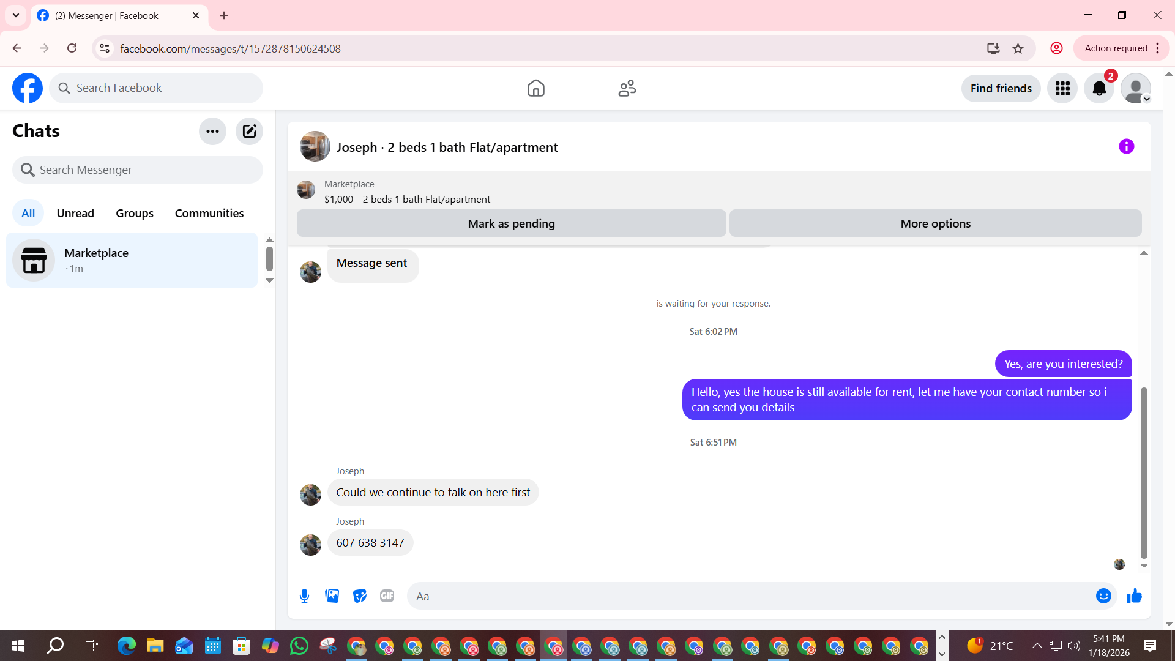Switch to the Communities chats filter
This screenshot has height=661, width=1175.
(209, 213)
